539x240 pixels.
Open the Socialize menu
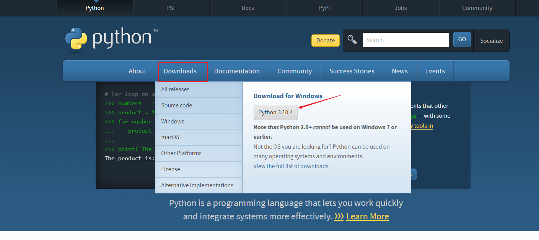492,41
